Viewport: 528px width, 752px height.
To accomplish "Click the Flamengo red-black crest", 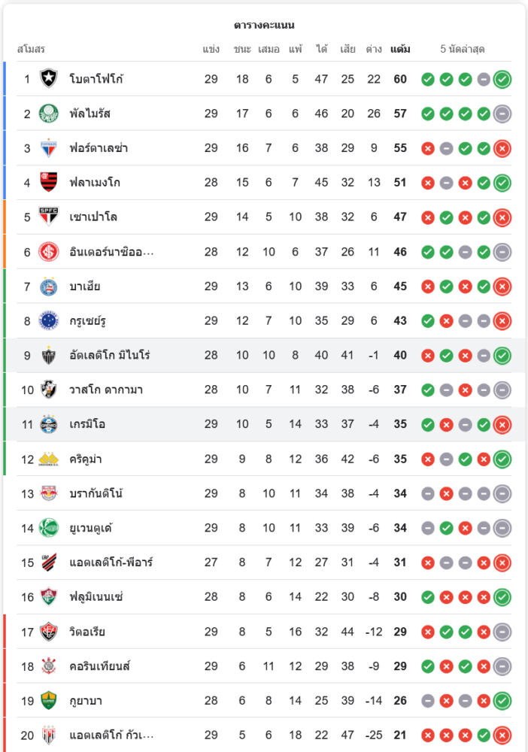I will 49,183.
